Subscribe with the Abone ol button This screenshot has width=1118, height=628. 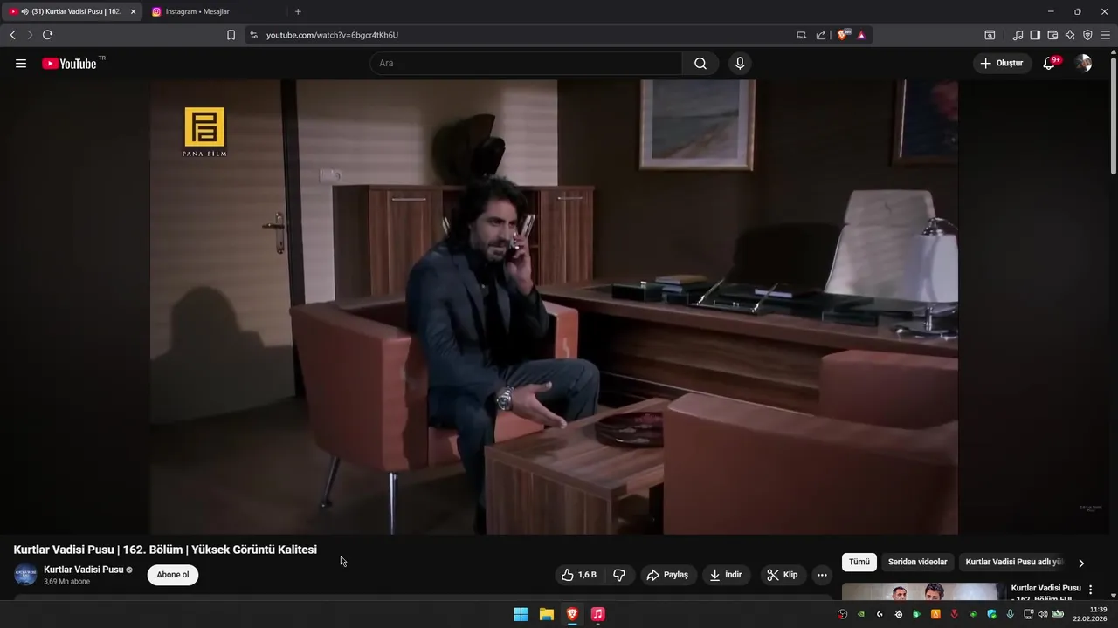click(x=173, y=575)
